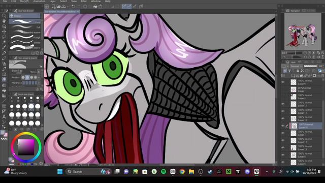Image resolution: width=325 pixels, height=183 pixels.
Task: Select the Move layer tool
Action: click(x=4, y=32)
